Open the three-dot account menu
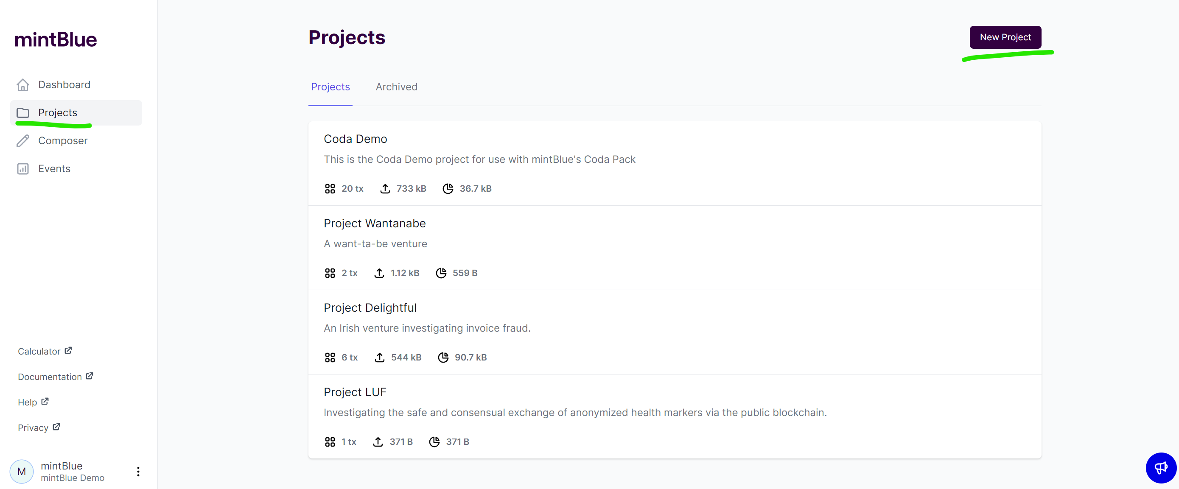 click(138, 472)
